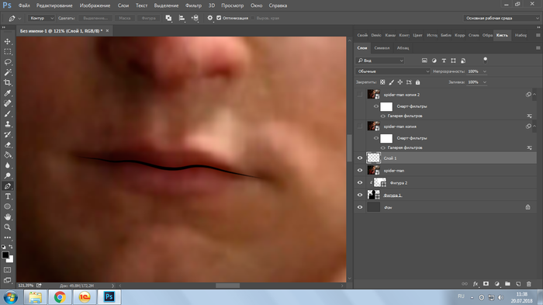Hide the Фигура 1 layer
Viewport: 543px width, 305px height.
click(359, 195)
